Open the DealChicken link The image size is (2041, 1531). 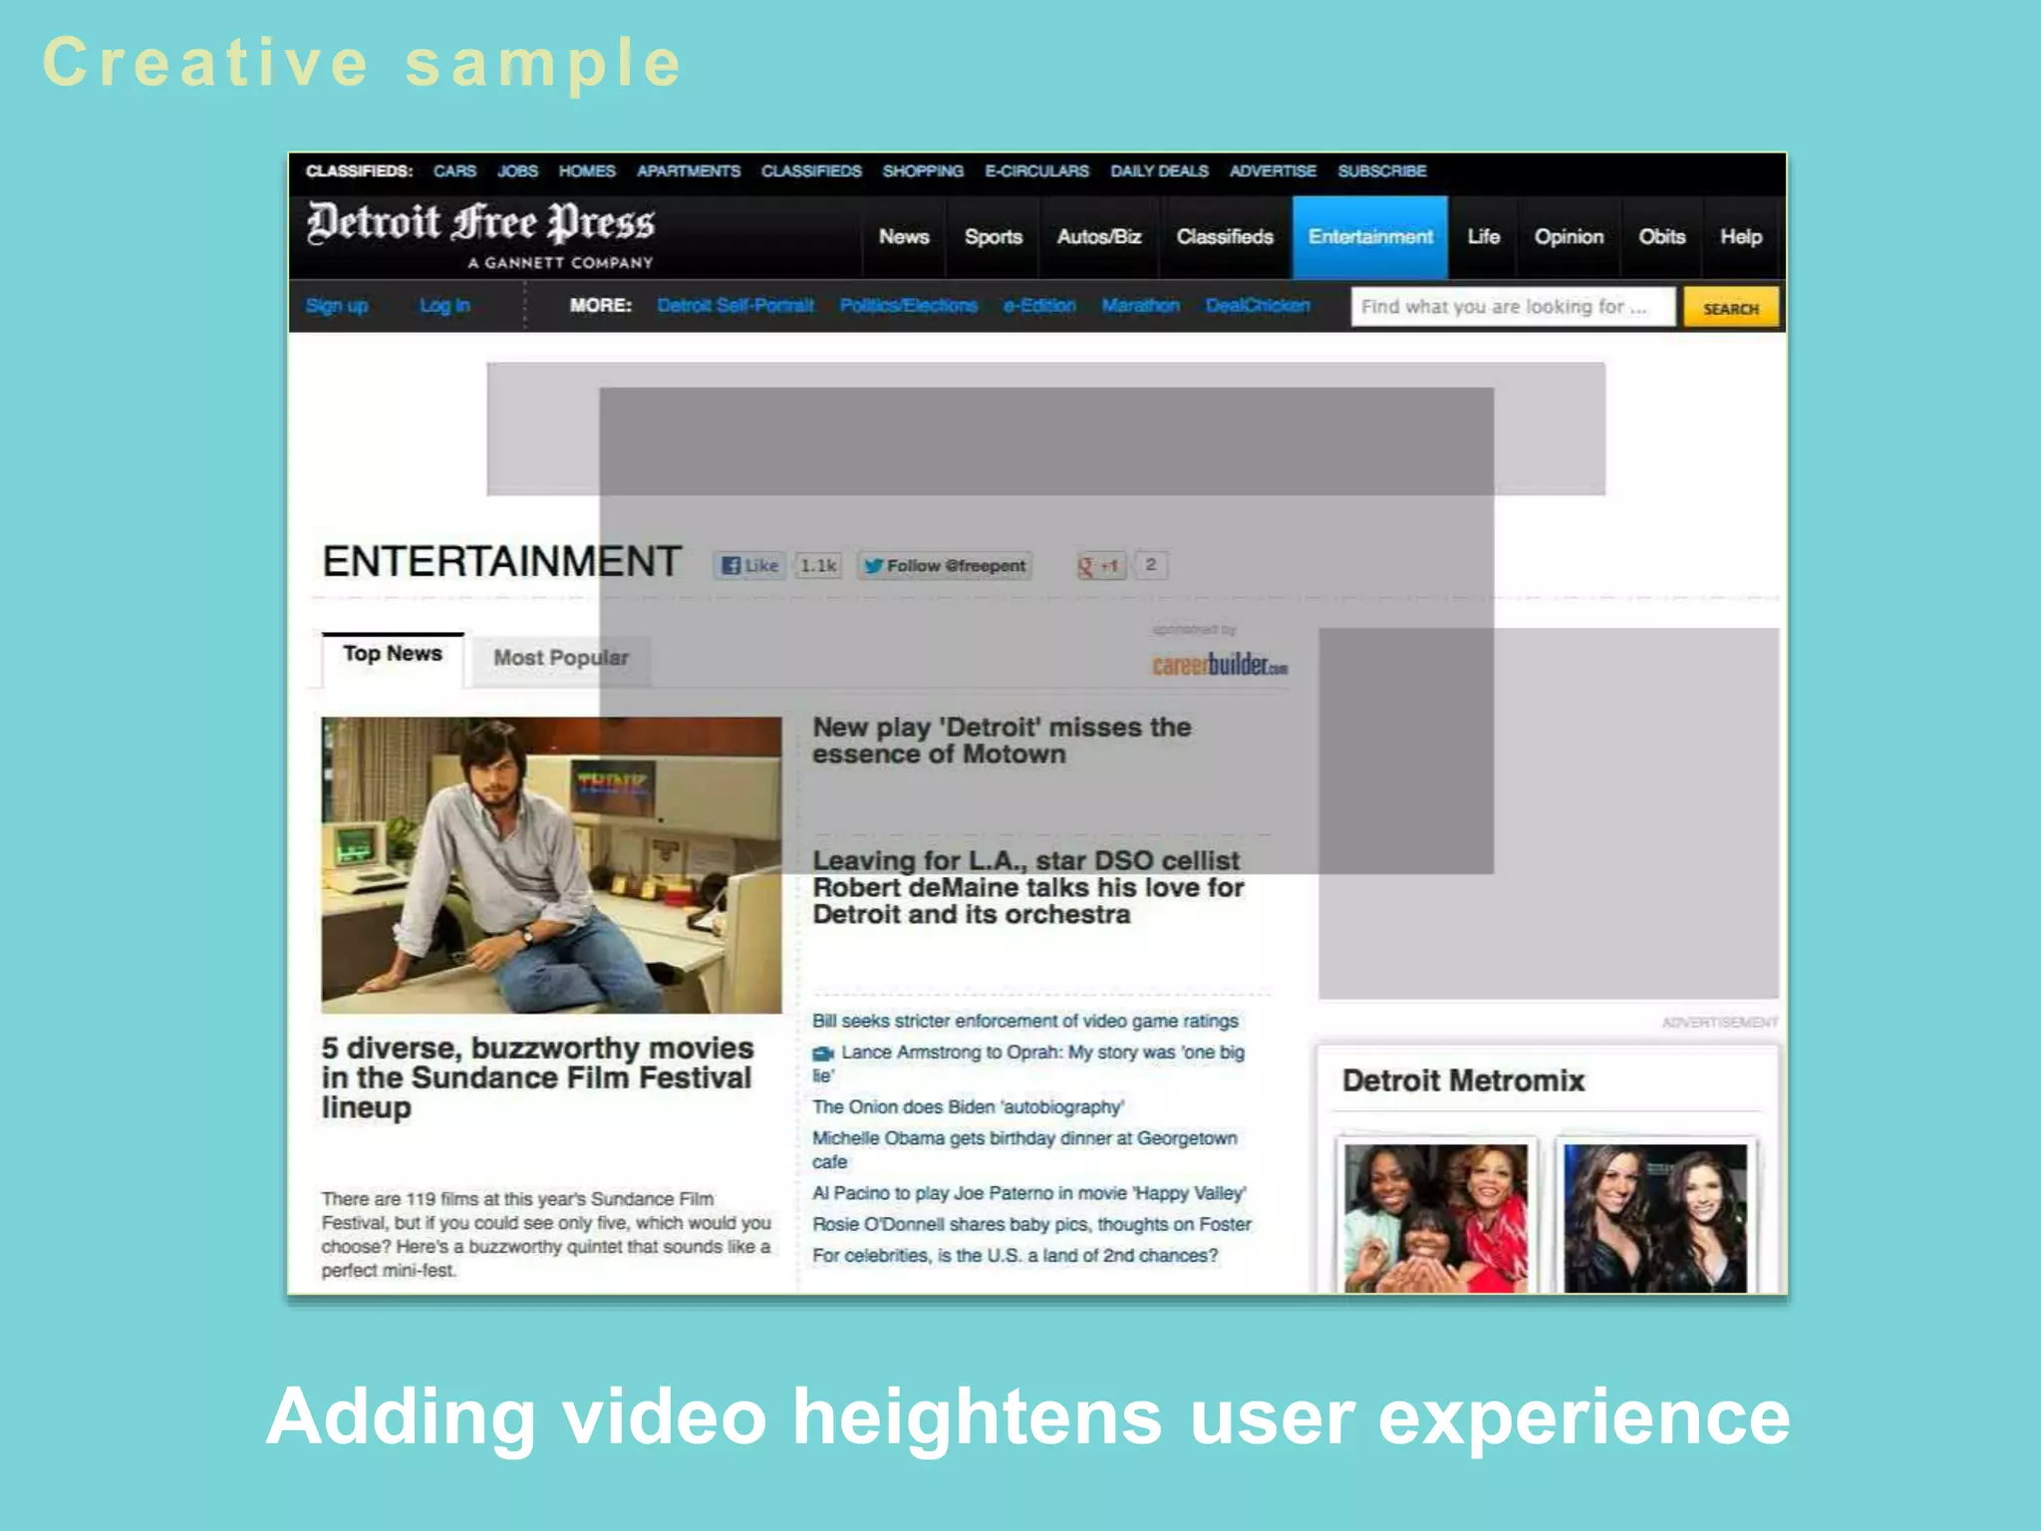pyautogui.click(x=1258, y=306)
